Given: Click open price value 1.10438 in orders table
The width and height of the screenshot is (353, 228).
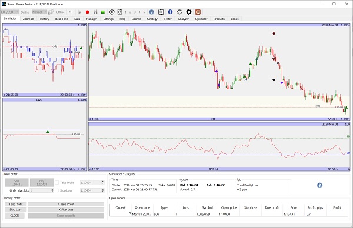Looking at the screenshot, I should (x=224, y=214).
